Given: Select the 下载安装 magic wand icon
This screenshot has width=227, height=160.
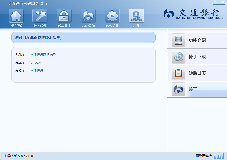Looking at the screenshot, I should point(40,16).
